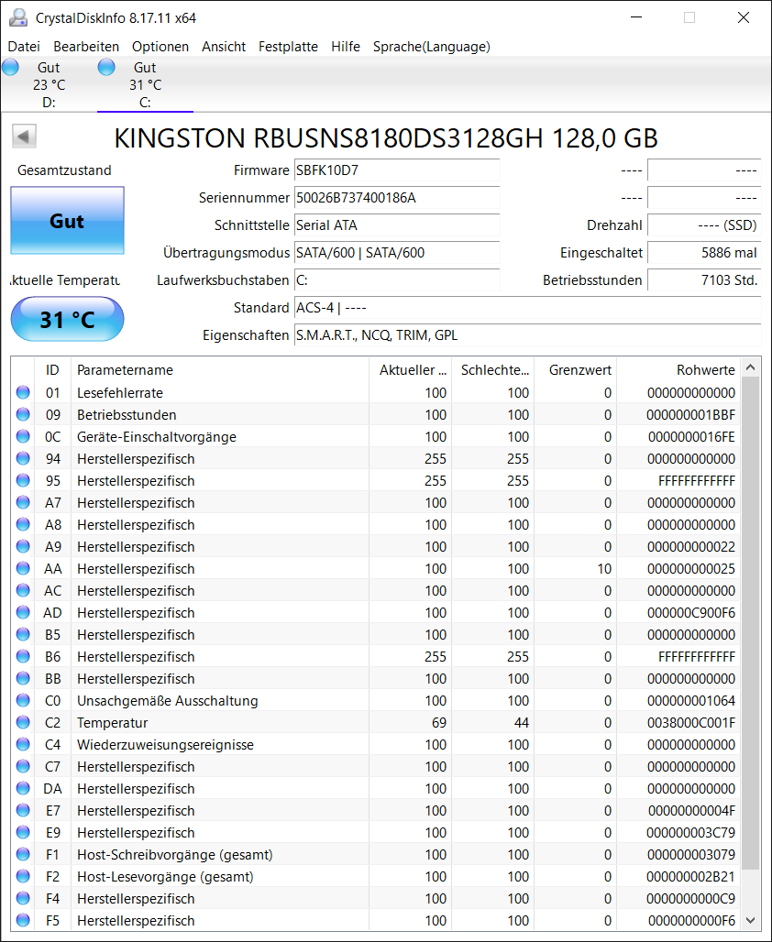This screenshot has width=772, height=942.
Task: Select raw value 0038000C001F
Action: pyautogui.click(x=690, y=723)
